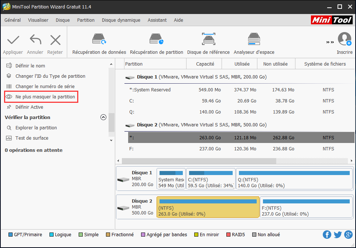Click the Changer l'ID du Type icon
Screen dimensions: 356x248
tap(9, 76)
